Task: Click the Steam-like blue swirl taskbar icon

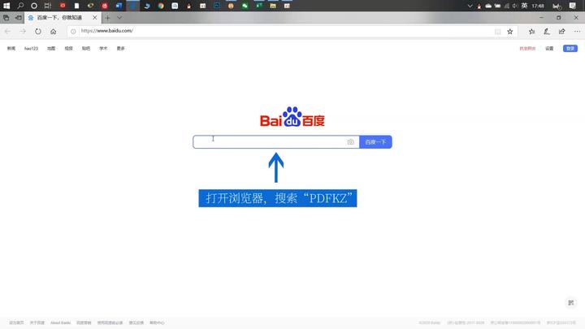Action: (x=146, y=6)
